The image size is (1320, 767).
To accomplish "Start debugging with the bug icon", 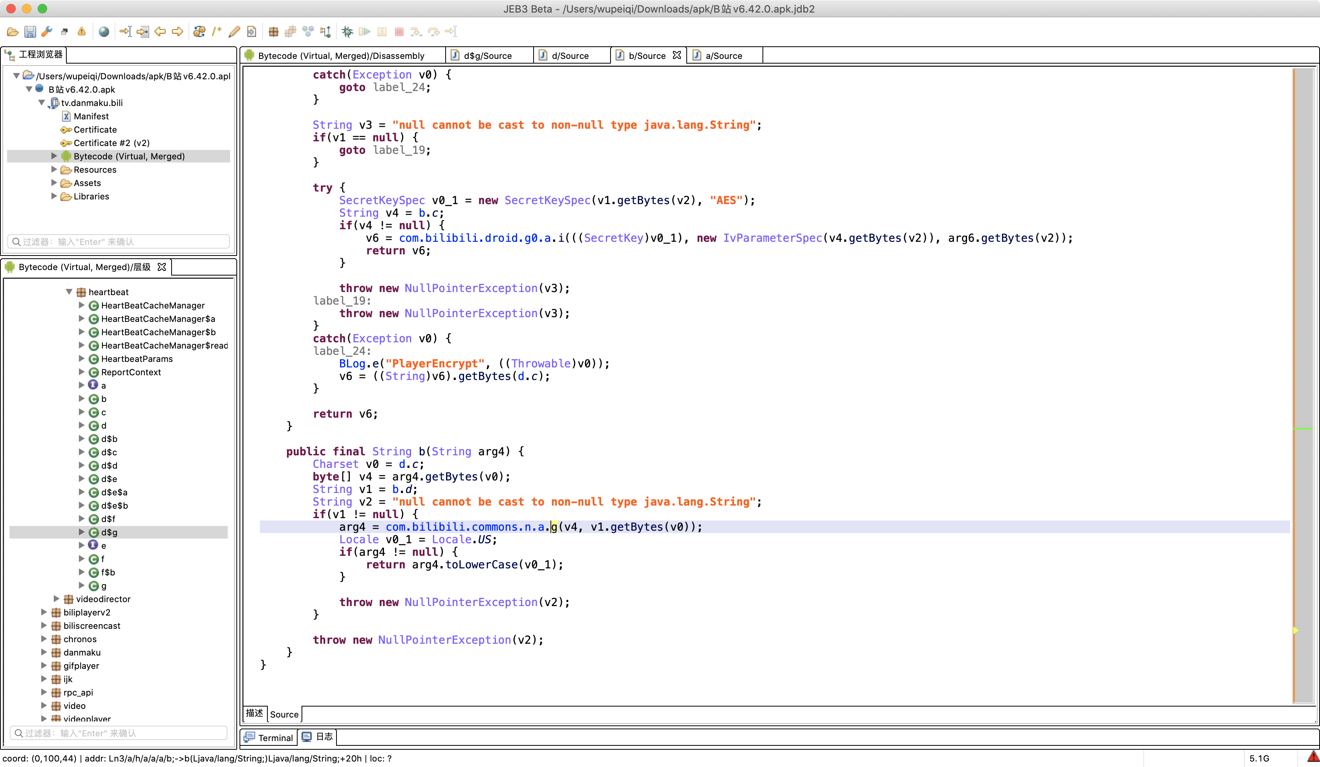I will coord(347,32).
